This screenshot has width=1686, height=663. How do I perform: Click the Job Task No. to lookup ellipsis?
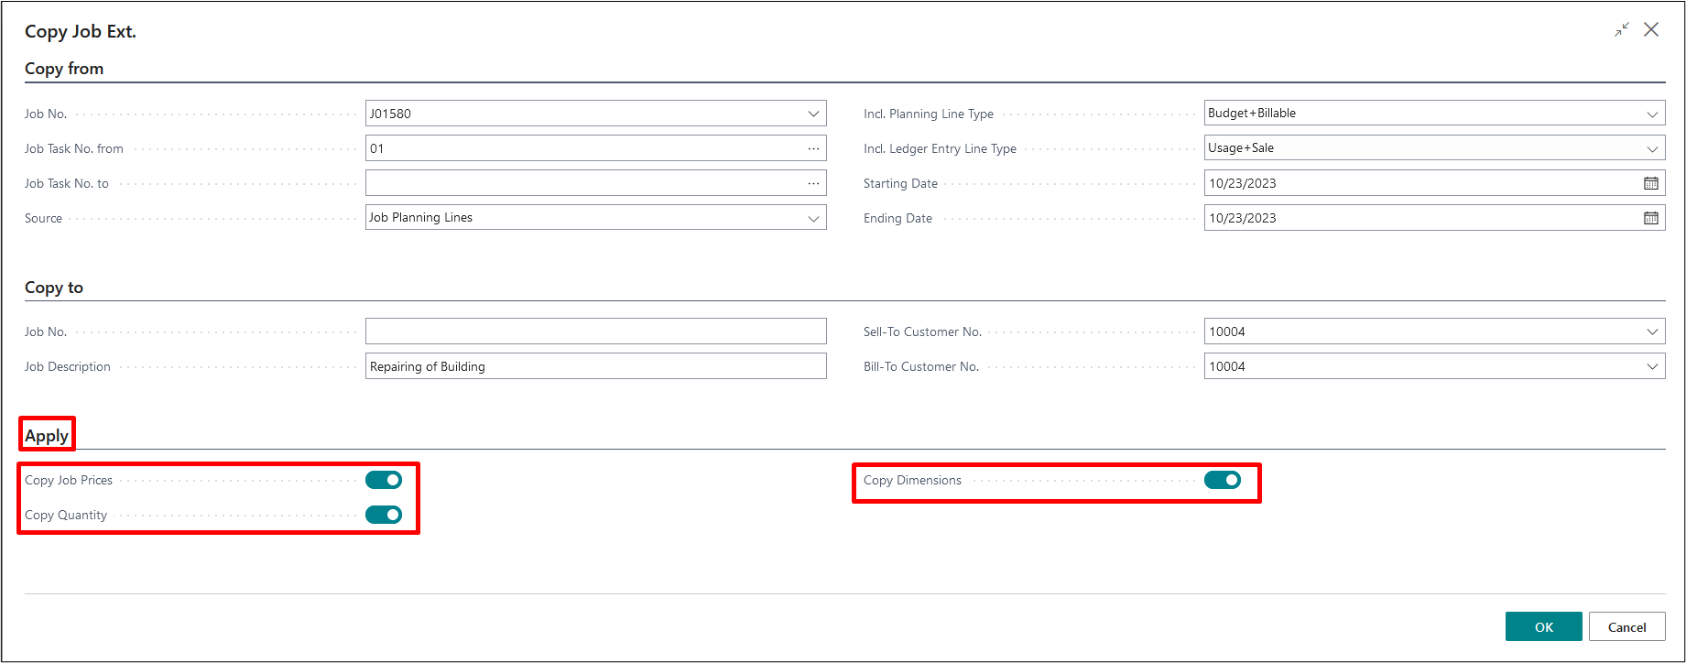(x=813, y=183)
